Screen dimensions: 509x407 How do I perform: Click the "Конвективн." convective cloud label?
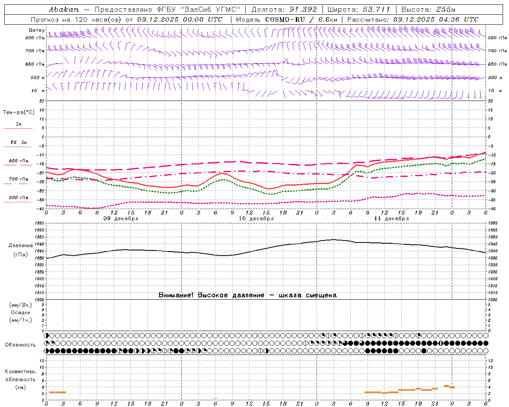tap(20, 372)
